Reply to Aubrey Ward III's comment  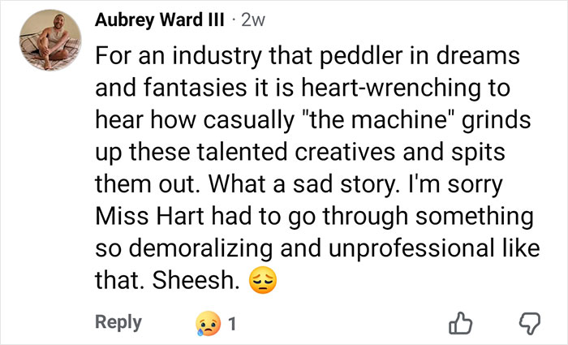pos(118,322)
